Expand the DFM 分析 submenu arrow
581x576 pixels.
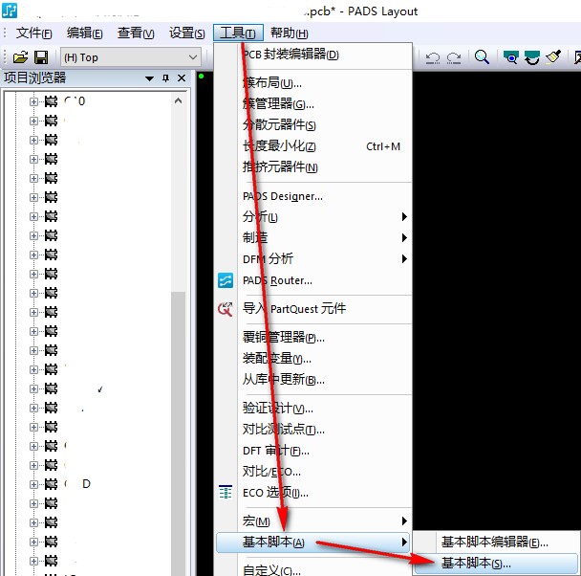pos(404,258)
